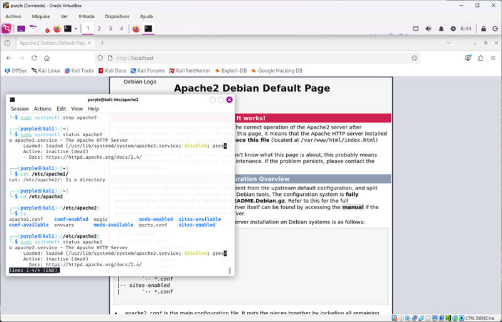Go back in Firefox history

point(9,58)
